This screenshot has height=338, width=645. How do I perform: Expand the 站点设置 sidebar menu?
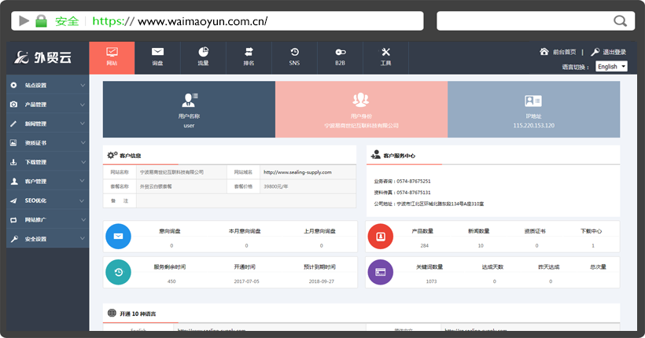[x=47, y=85]
